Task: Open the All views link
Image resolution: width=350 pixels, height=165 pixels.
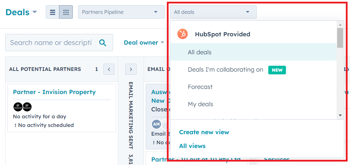Action: coord(192,146)
